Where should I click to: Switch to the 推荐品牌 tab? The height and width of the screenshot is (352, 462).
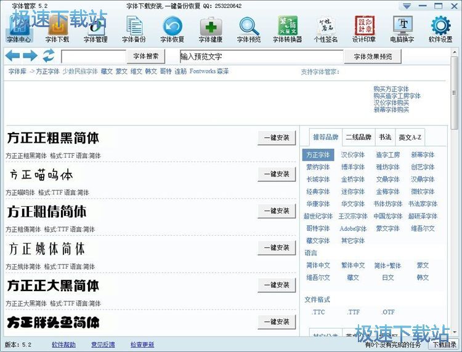[x=326, y=137]
